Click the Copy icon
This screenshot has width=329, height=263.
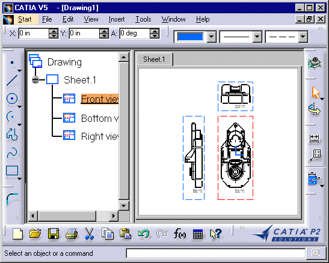point(108,234)
